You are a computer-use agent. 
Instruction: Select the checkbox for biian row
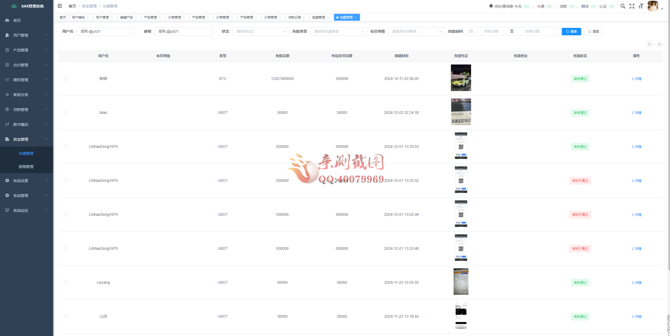pyautogui.click(x=66, y=113)
